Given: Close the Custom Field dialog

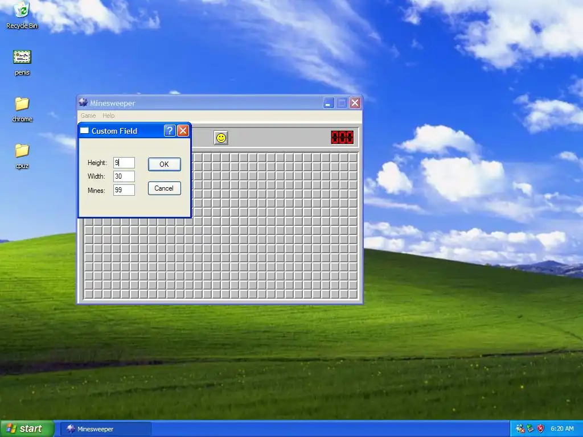Looking at the screenshot, I should click(x=183, y=131).
